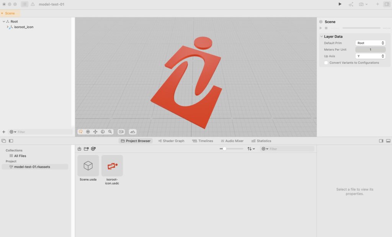Open the Statistics tab
Screen dimensions: 392x237
[261, 141]
